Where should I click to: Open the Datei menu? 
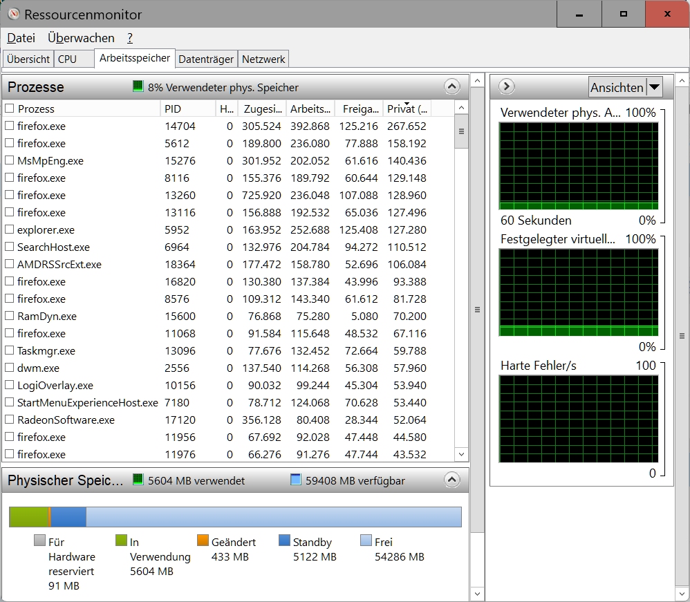click(x=21, y=38)
